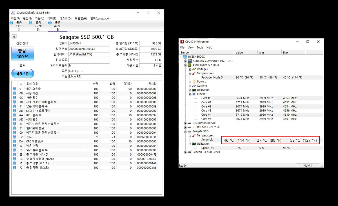
Task: Open the File menu in HWMonitor
Action: pos(182,48)
